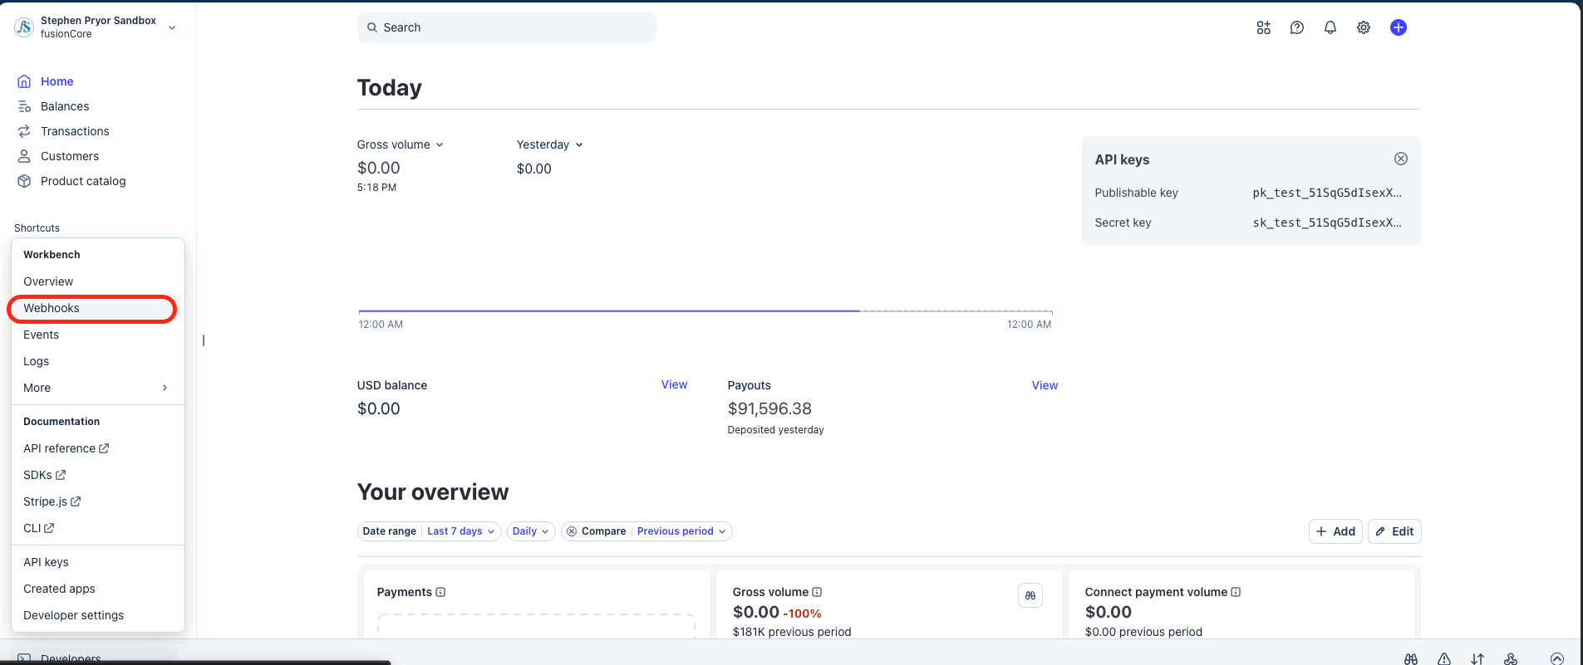
Task: Click the Balances icon in sidebar
Action: [x=24, y=106]
